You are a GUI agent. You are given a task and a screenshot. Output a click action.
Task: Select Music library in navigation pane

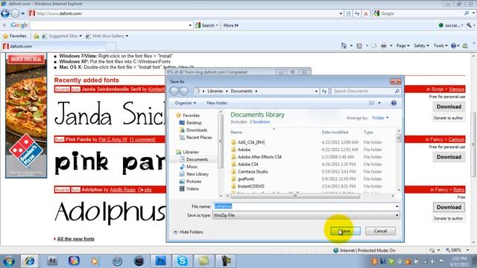tap(192, 167)
